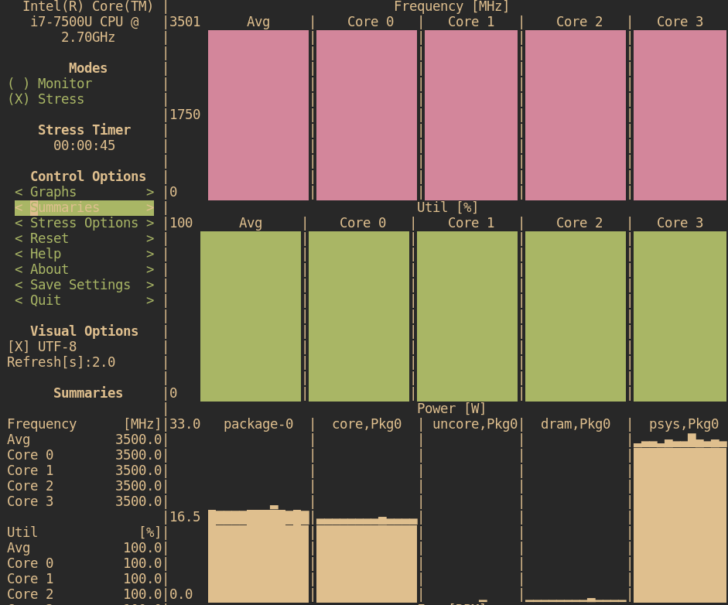Click Frequency summary Core 2 3500.0 row
Viewport: 728px width, 605px height.
(x=84, y=486)
